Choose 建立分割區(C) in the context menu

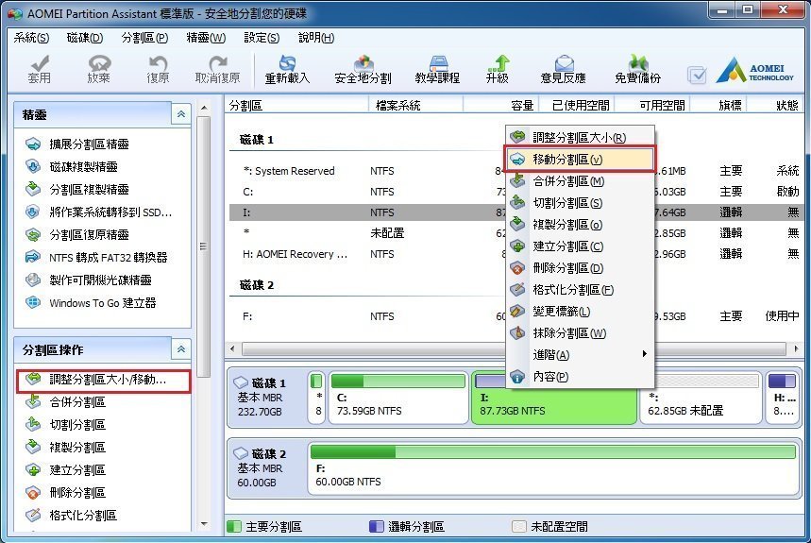pos(580,246)
